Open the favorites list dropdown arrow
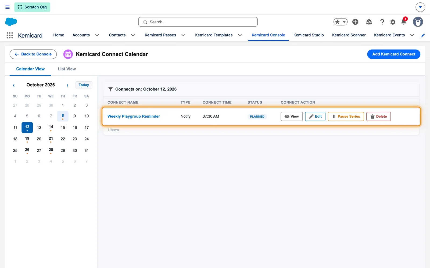 pos(344,22)
